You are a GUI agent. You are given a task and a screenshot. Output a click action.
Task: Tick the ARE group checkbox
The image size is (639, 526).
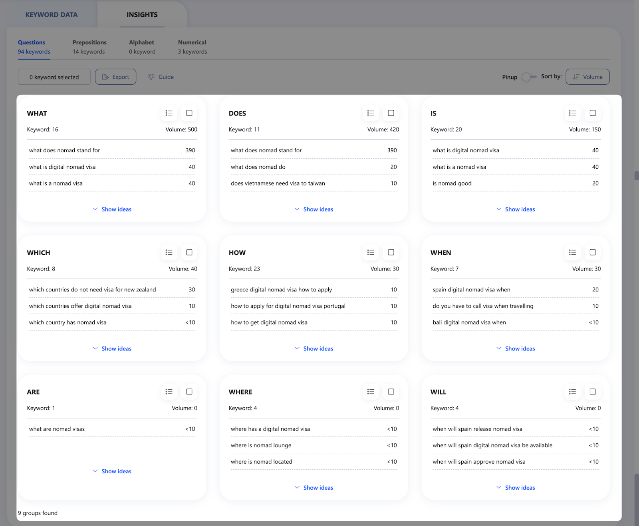(189, 392)
